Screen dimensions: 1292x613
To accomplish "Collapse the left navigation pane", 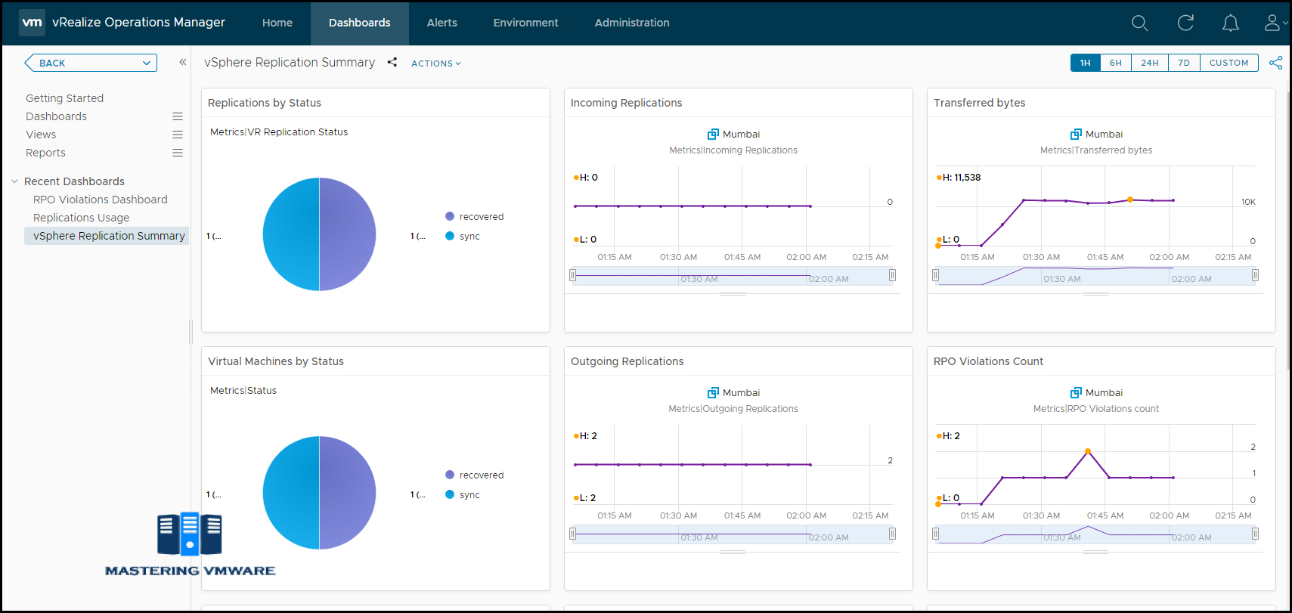I will tap(182, 62).
